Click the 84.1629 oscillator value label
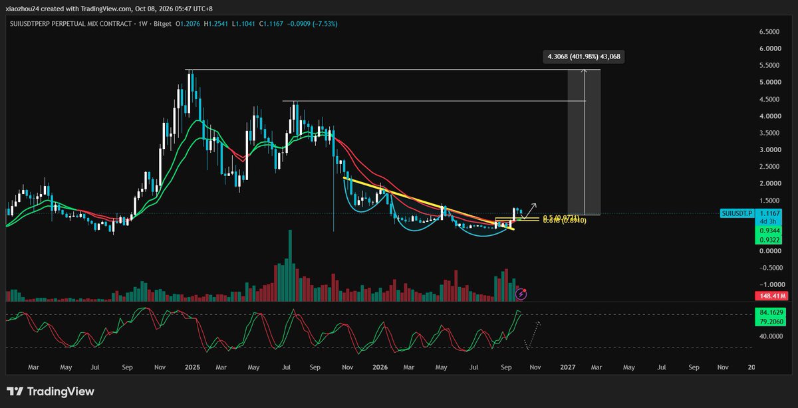The height and width of the screenshot is (408, 798). click(770, 312)
